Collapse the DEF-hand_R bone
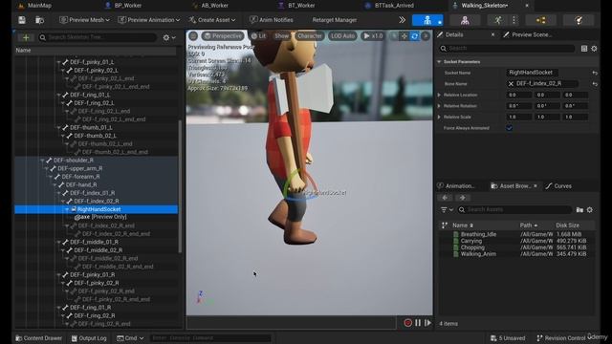This screenshot has width=612, height=344. point(55,184)
